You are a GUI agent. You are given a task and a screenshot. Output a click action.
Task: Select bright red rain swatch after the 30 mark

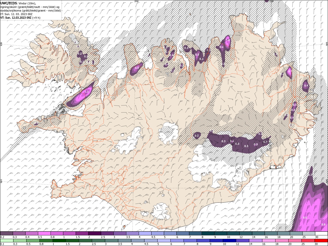pyautogui.click(x=321, y=241)
